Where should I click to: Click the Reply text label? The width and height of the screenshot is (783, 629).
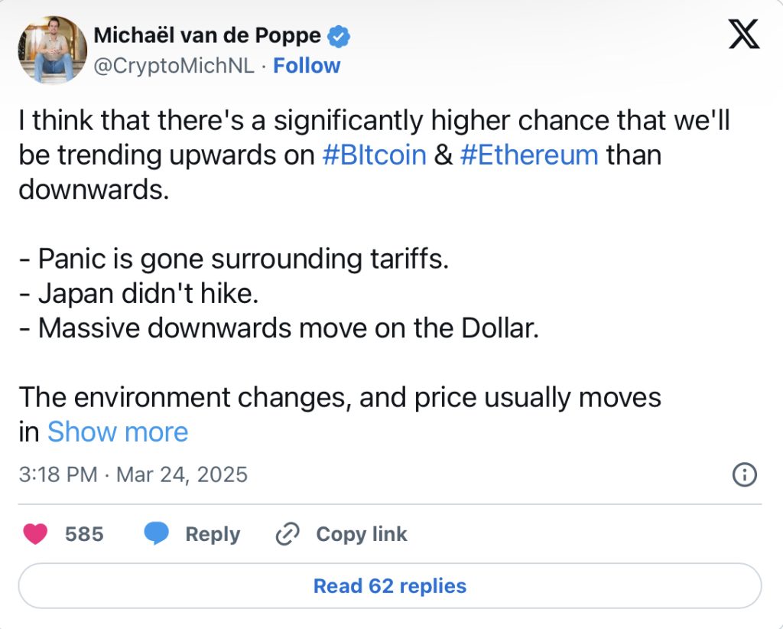[213, 535]
